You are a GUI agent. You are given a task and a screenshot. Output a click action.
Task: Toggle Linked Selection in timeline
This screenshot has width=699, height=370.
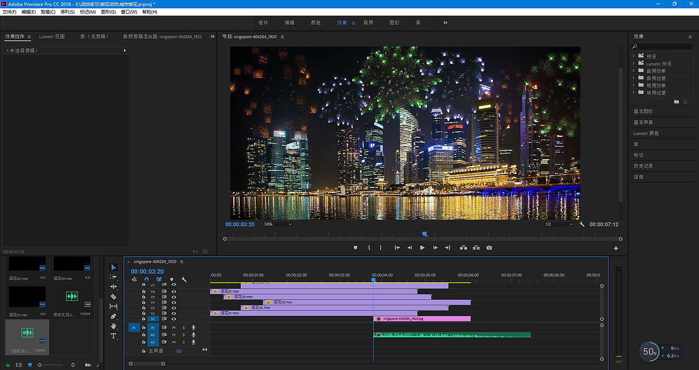tap(159, 279)
